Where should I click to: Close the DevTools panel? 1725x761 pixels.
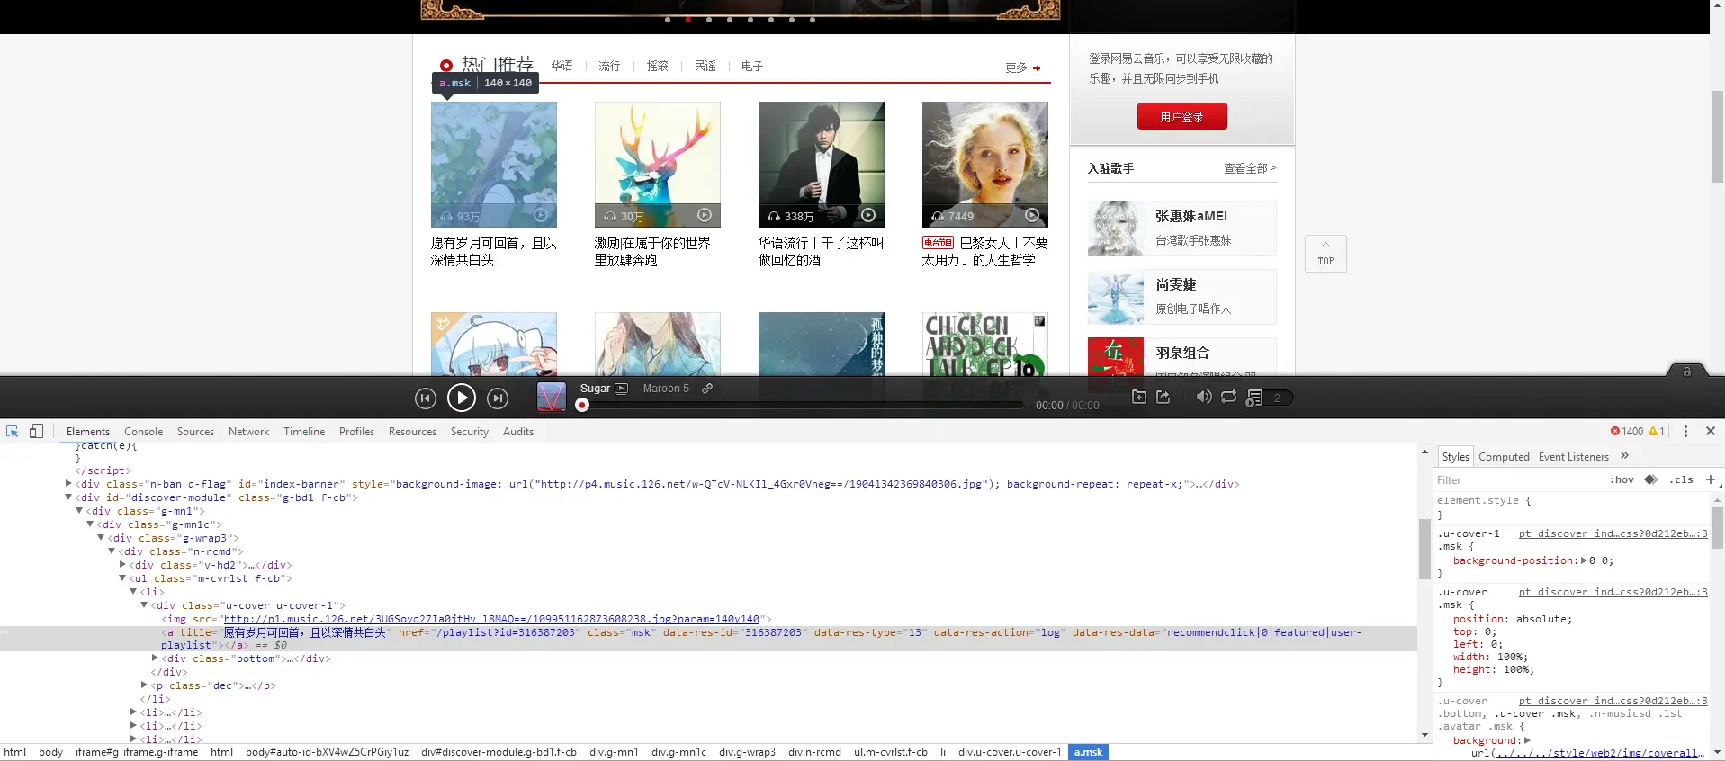click(x=1711, y=432)
